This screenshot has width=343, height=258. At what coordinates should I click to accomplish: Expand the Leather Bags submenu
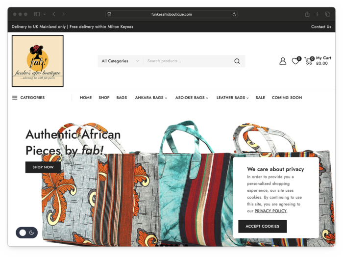(x=233, y=98)
